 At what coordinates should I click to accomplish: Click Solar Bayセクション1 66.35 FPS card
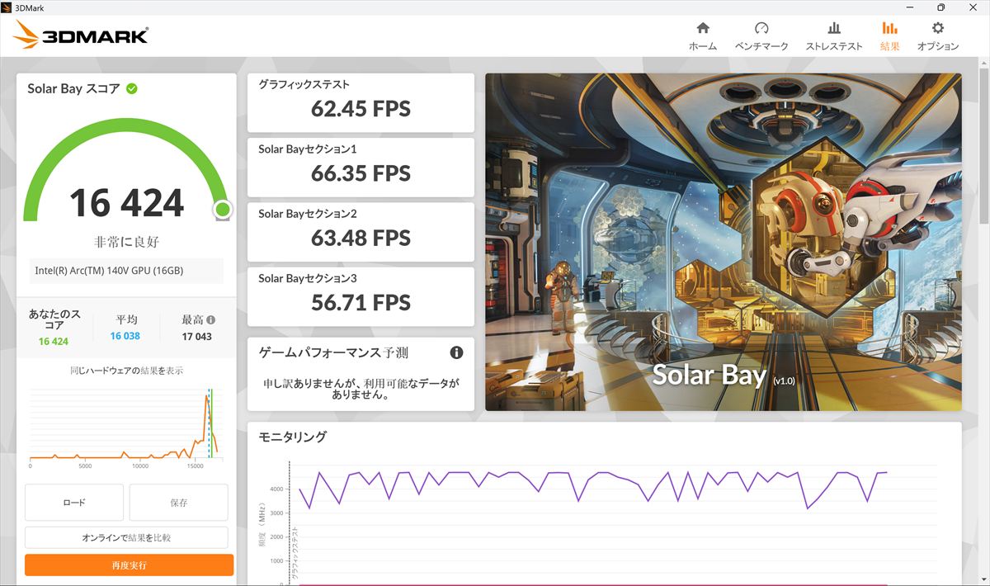pos(361,167)
